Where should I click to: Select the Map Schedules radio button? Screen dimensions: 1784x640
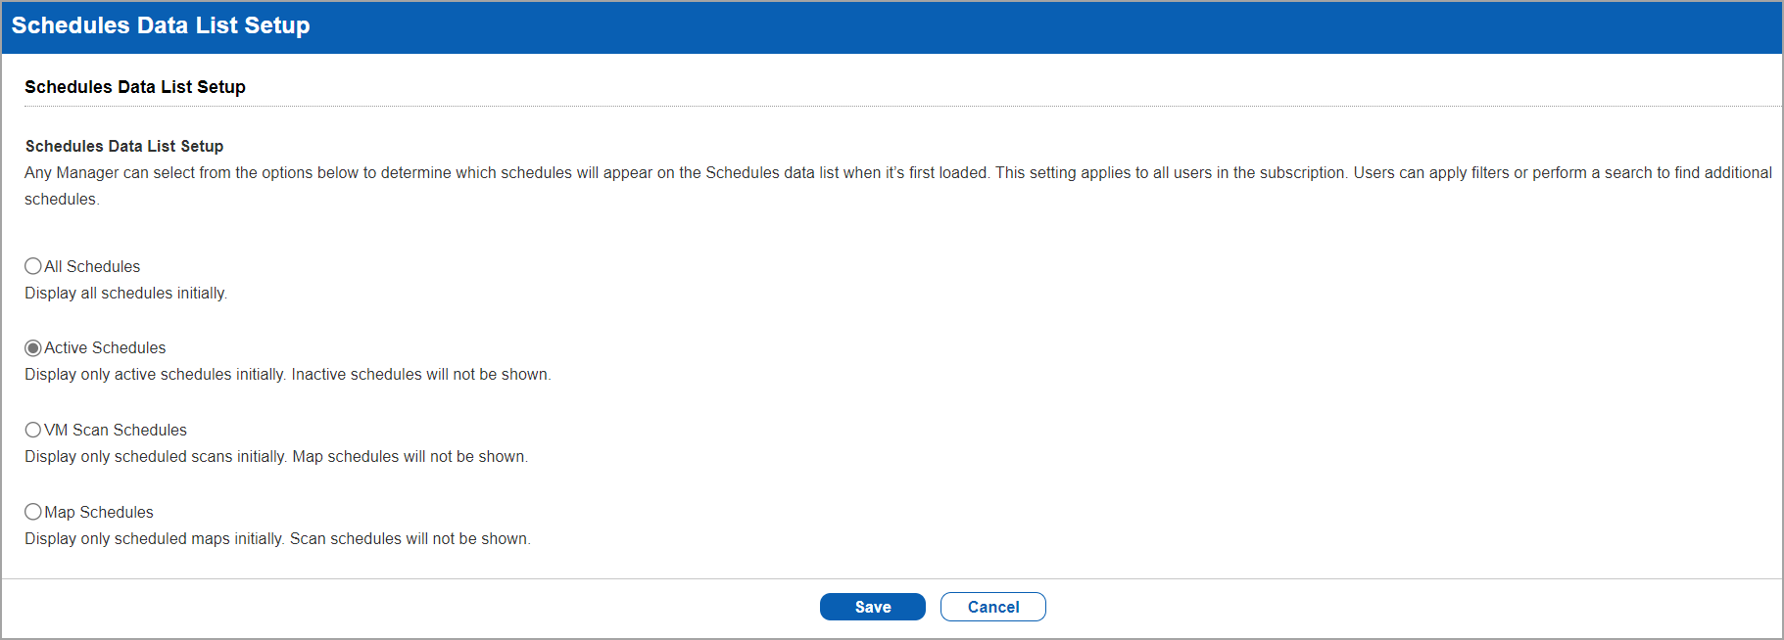(32, 512)
